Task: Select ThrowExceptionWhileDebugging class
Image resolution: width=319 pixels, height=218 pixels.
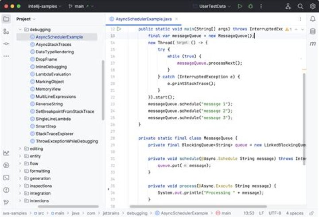Action: (67, 141)
